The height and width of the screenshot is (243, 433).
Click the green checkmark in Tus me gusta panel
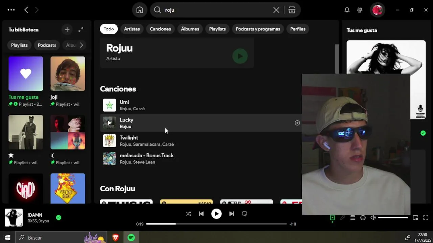point(423,133)
